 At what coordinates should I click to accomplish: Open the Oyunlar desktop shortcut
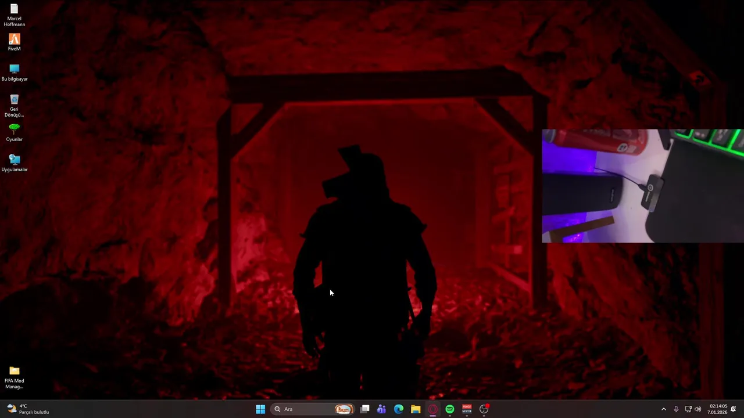[x=14, y=133]
